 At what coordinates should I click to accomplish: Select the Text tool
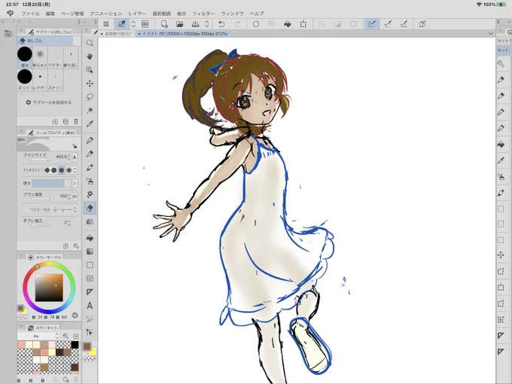(x=90, y=306)
